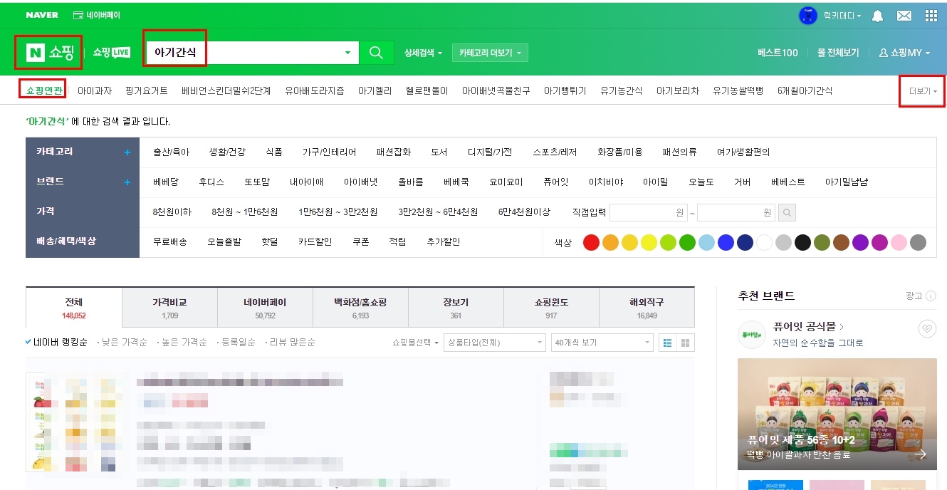
Task: Pick the red color swatch
Action: [591, 242]
